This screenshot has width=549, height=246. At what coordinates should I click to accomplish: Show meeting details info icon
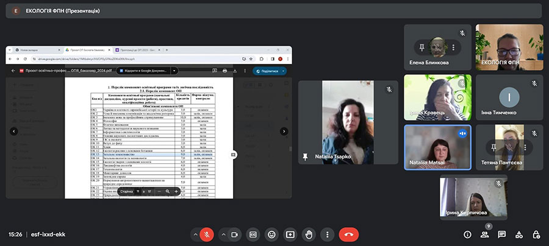coord(467,235)
